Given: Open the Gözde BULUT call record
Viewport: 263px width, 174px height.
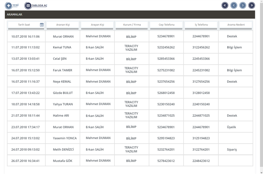Looking at the screenshot, I should point(63,93).
